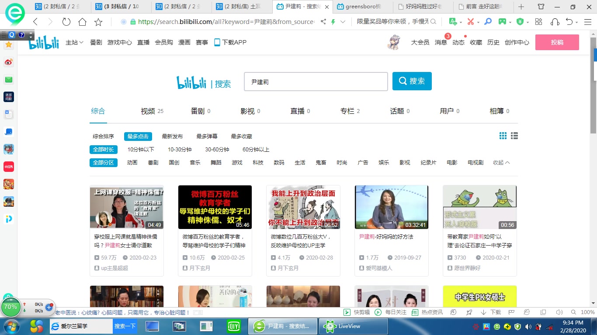Go to browser home page icon
This screenshot has width=597, height=335.
tap(82, 22)
